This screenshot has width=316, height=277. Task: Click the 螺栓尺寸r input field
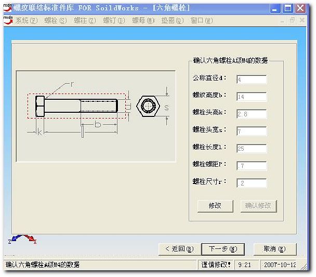(252, 183)
